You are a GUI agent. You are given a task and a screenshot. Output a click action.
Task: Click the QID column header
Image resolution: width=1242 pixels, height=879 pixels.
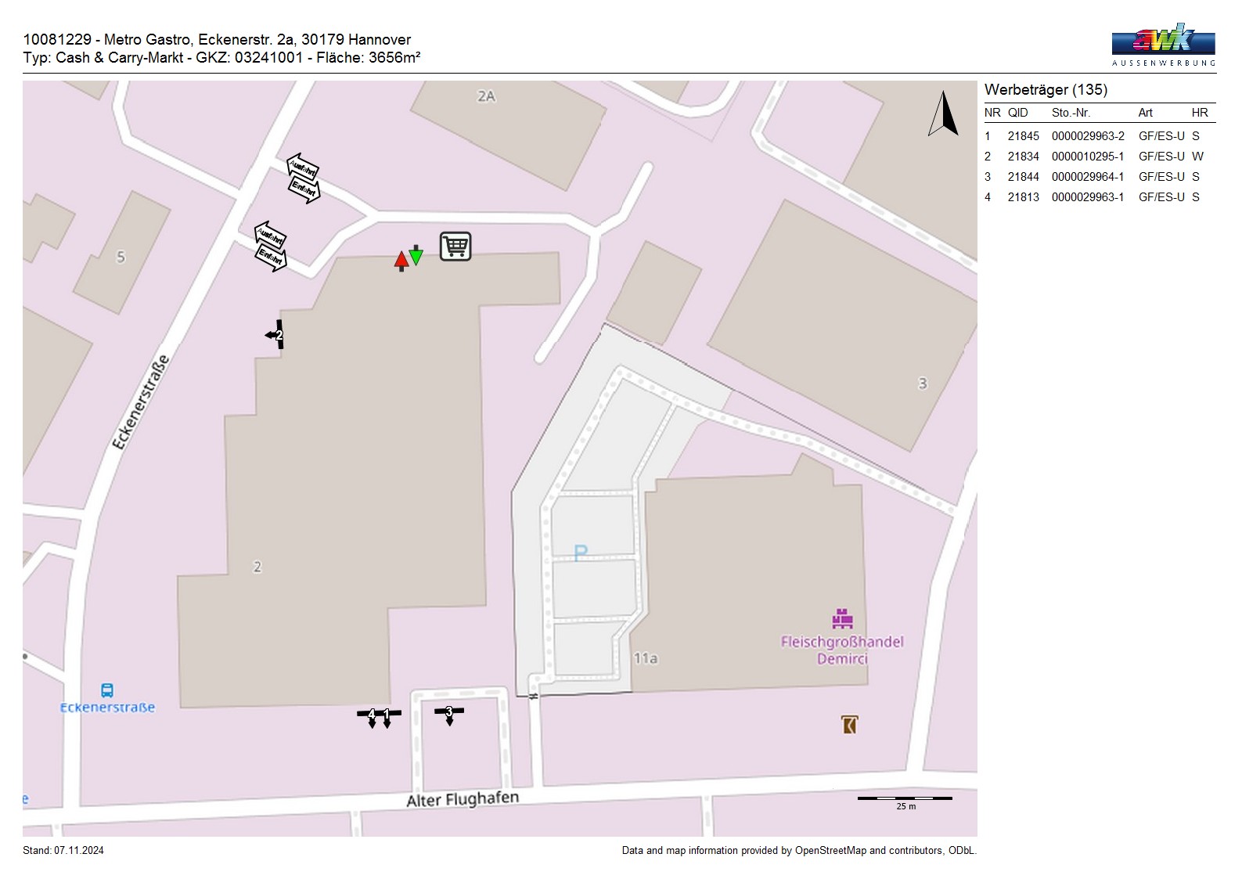pos(1017,113)
